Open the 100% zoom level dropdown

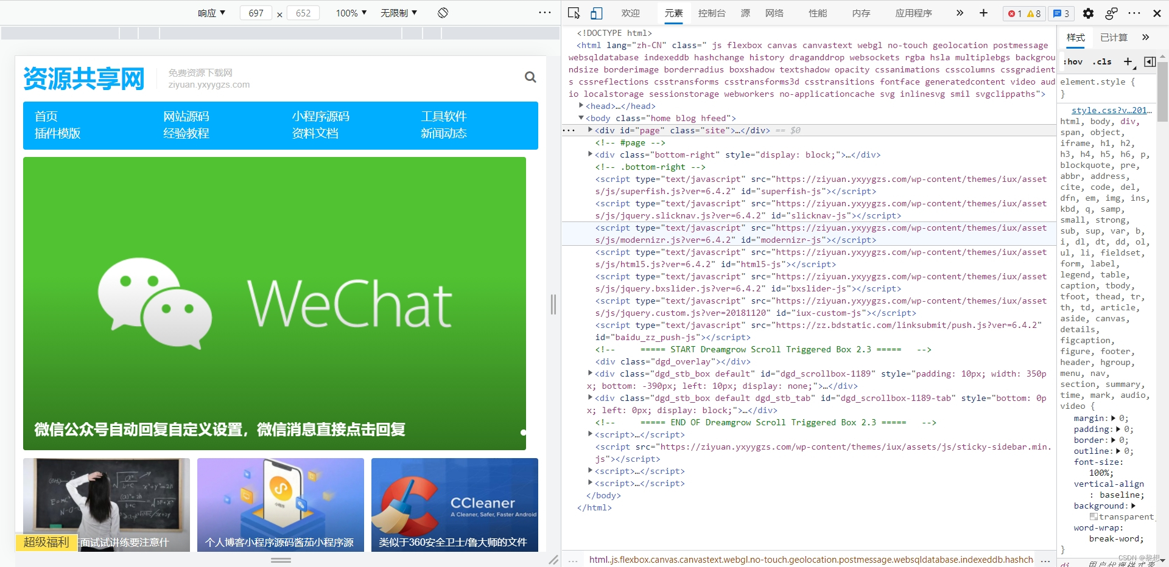[351, 13]
